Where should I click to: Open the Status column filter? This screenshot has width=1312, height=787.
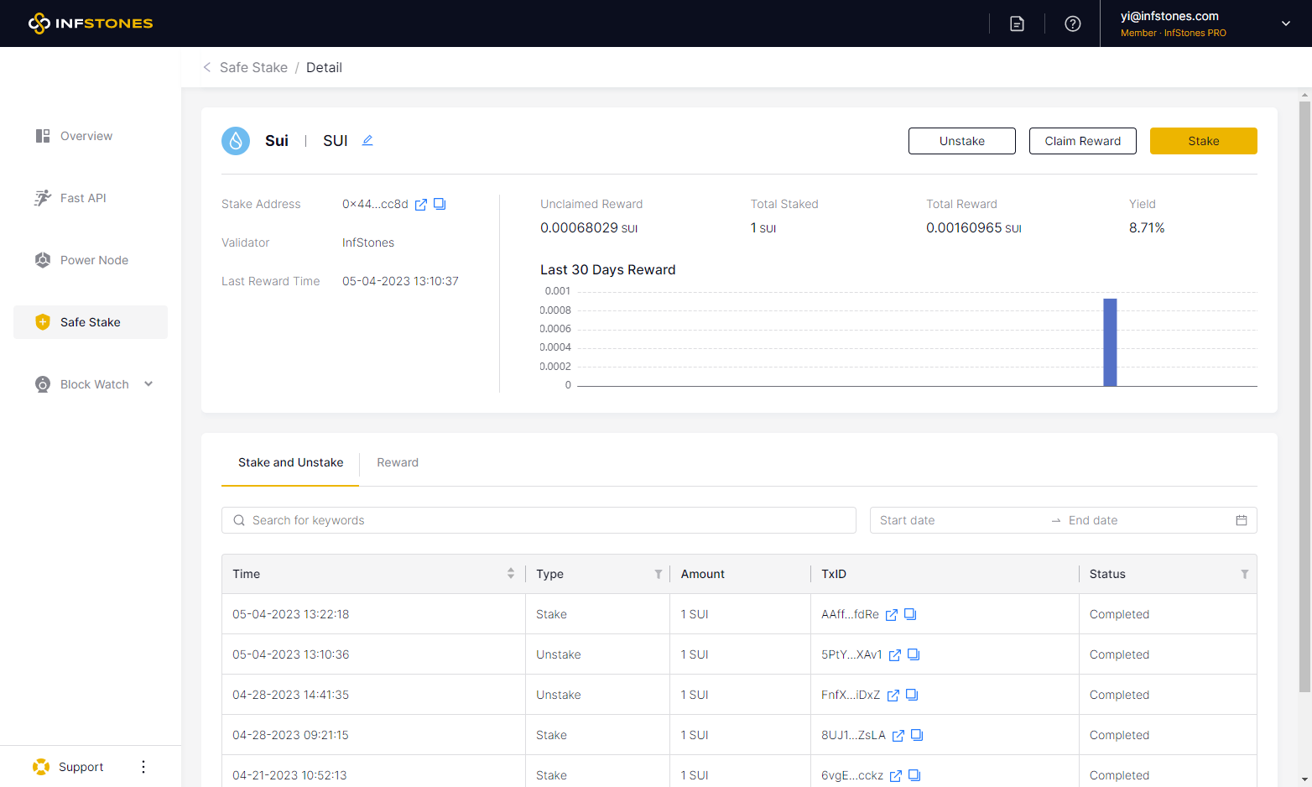(x=1245, y=574)
